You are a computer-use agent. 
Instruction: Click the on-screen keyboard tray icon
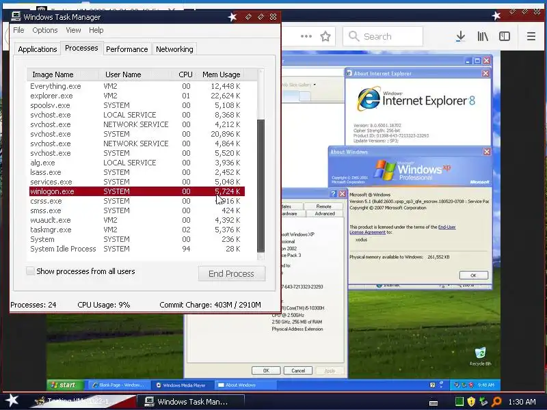(x=433, y=402)
